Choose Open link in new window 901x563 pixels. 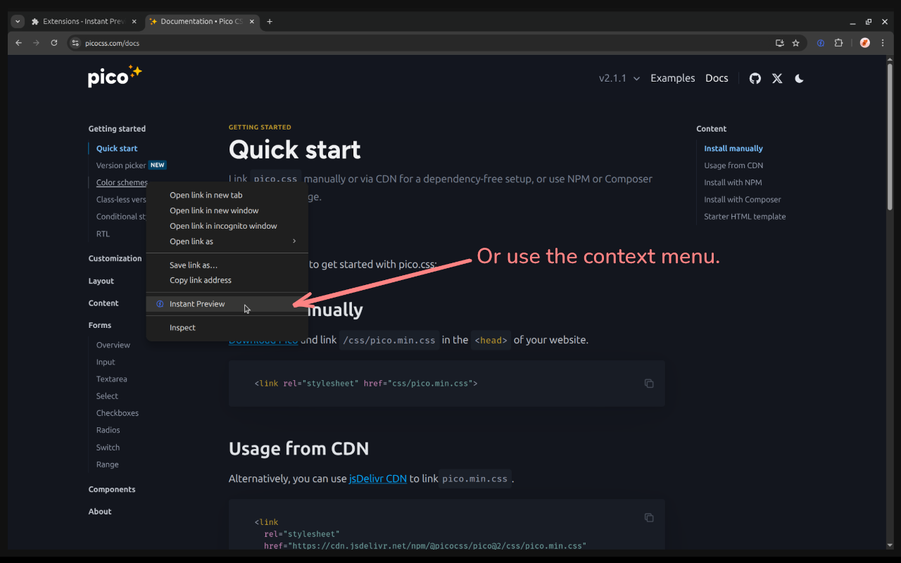click(x=227, y=210)
